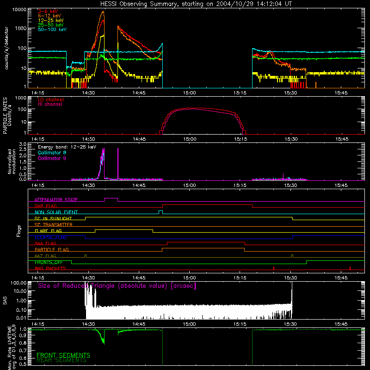Click the PARTICLE RATES axis label
The height and width of the screenshot is (370, 370).
click(x=5, y=116)
